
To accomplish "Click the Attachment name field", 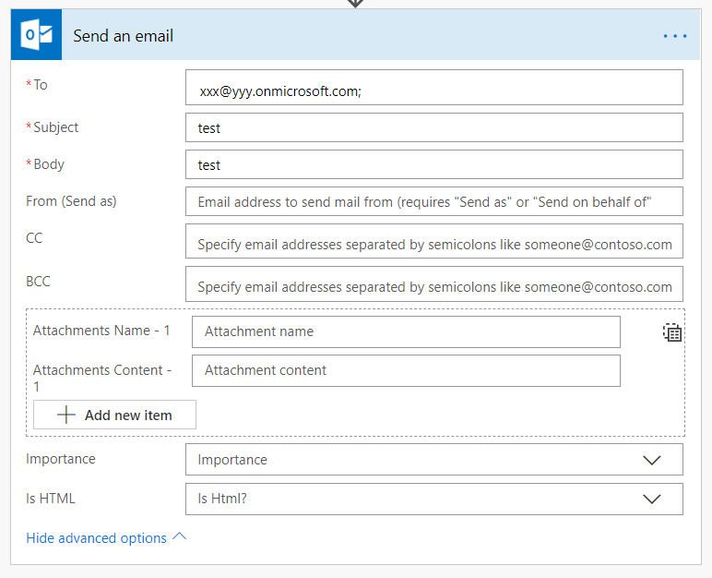I will pos(406,332).
